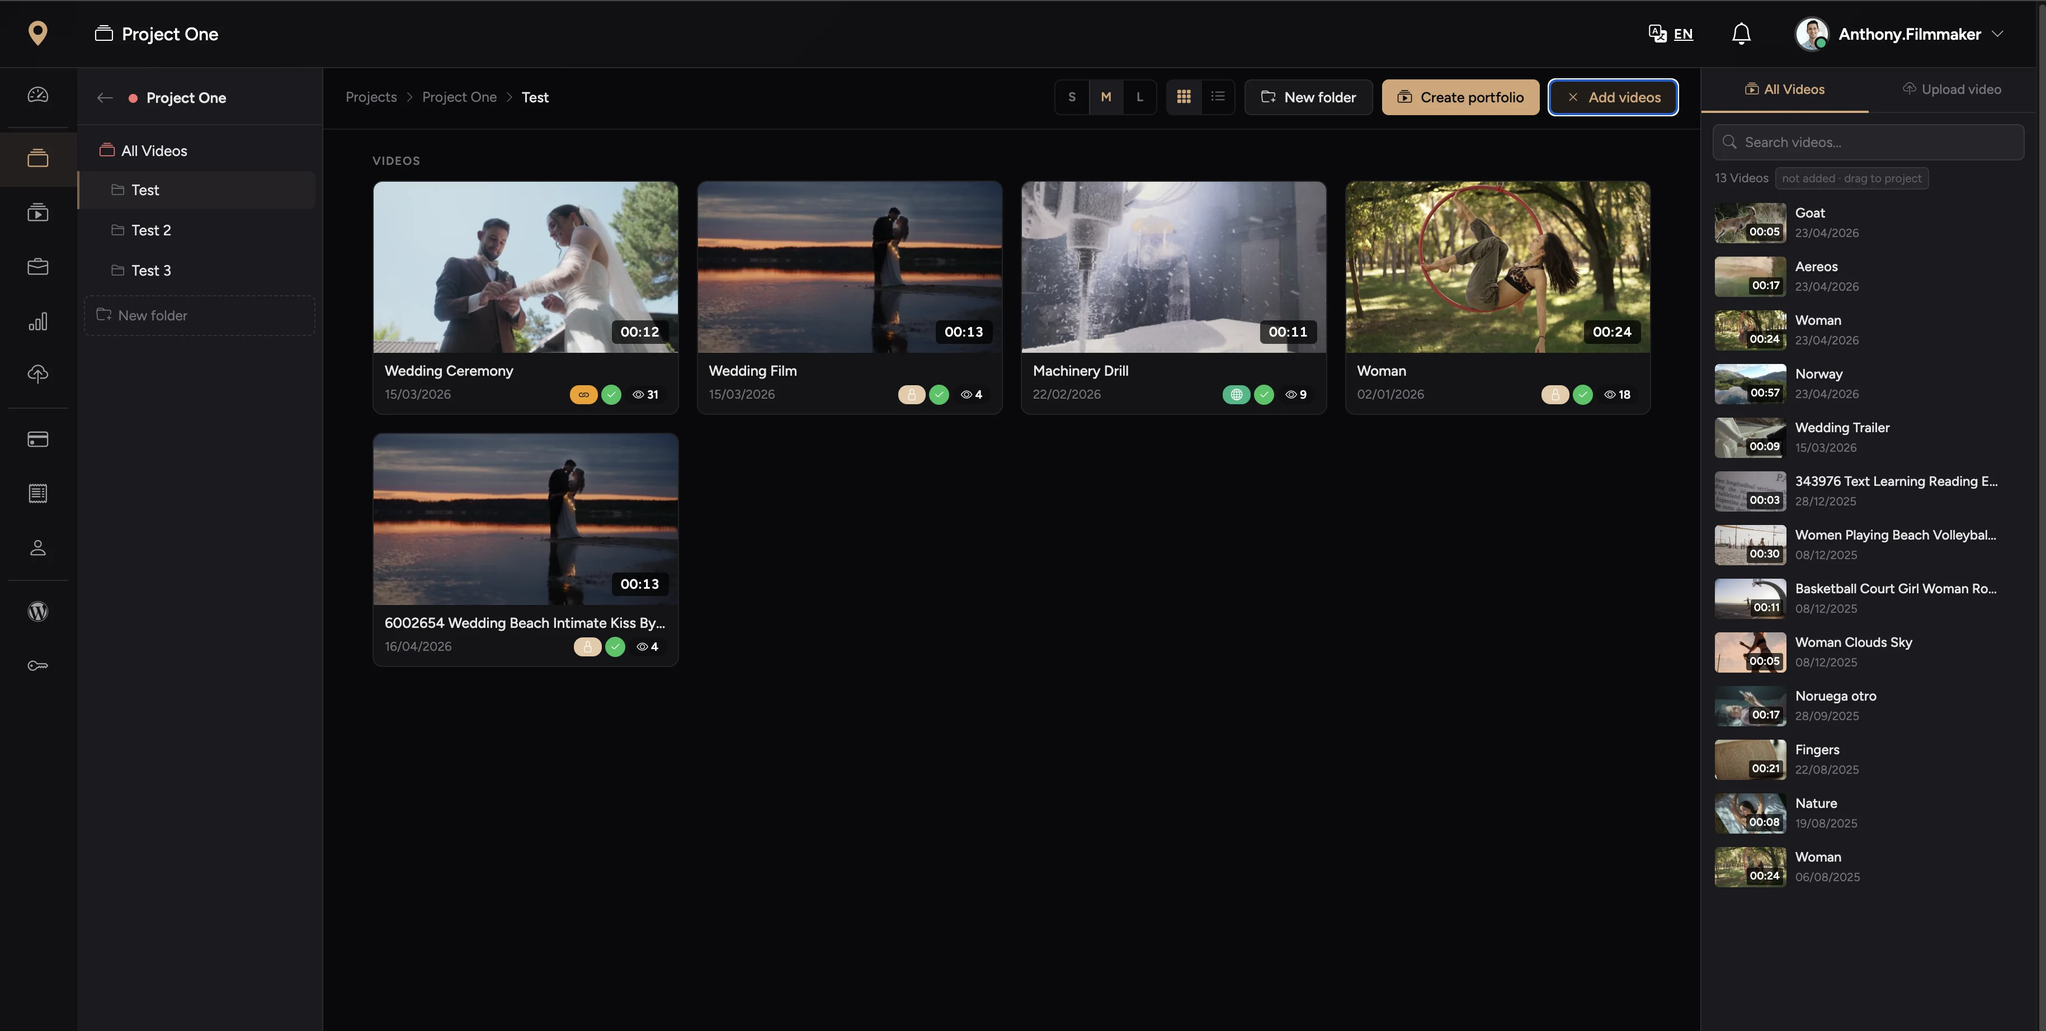Click the language translate icon
Screen dimensions: 2046x1031
coord(1657,34)
